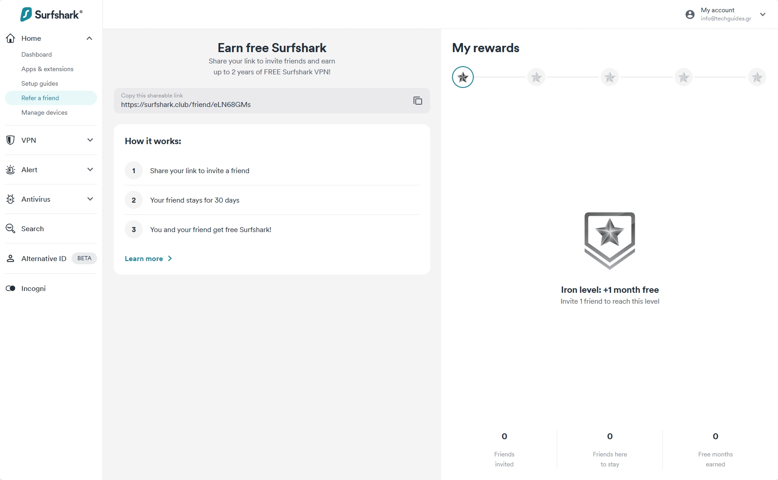The height and width of the screenshot is (480, 778).
Task: Click the My account profile icon
Action: pos(690,14)
